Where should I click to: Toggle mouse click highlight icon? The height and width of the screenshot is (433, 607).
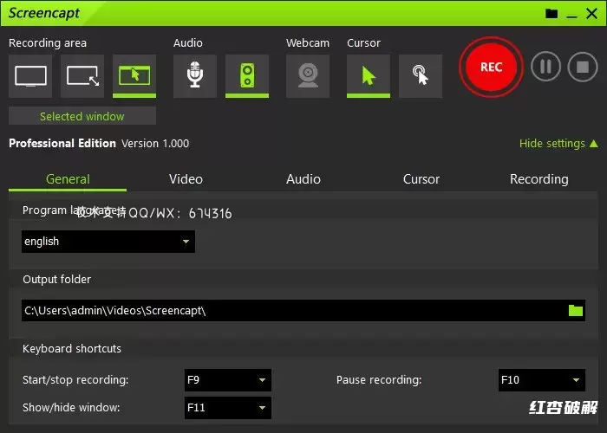[421, 76]
